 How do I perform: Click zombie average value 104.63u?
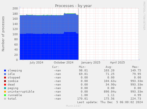[x=110, y=81]
